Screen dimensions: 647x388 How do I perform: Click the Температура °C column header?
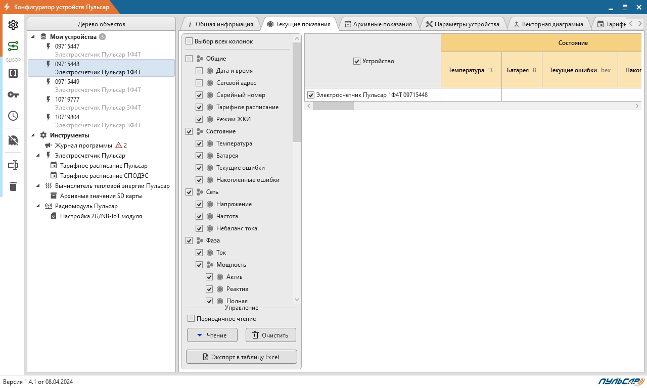(471, 70)
